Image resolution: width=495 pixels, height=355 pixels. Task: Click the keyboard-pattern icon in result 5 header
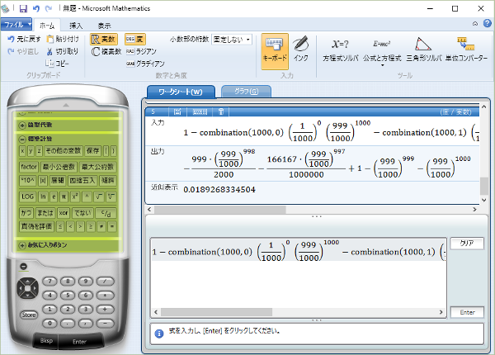pos(200,111)
